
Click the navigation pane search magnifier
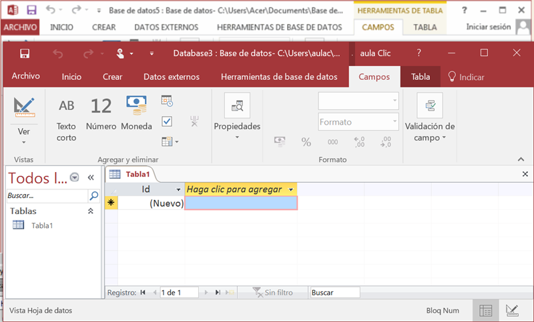[x=93, y=195]
